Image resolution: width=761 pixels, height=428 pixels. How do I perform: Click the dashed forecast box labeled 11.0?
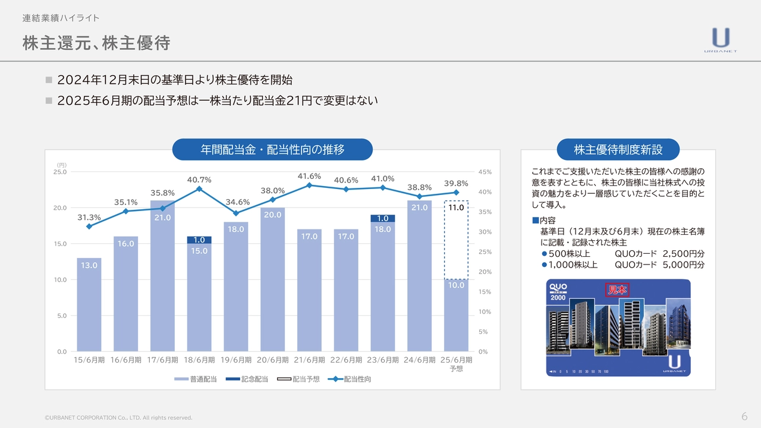(456, 240)
